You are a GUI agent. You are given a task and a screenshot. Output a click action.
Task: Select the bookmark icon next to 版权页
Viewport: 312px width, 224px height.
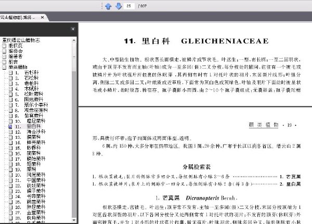point(4,46)
